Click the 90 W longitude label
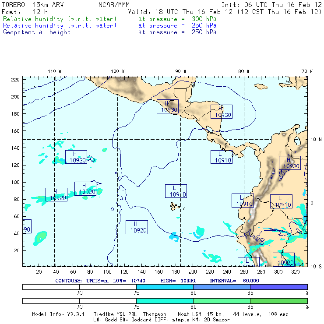The height and width of the screenshot is (324, 324). tap(180, 71)
